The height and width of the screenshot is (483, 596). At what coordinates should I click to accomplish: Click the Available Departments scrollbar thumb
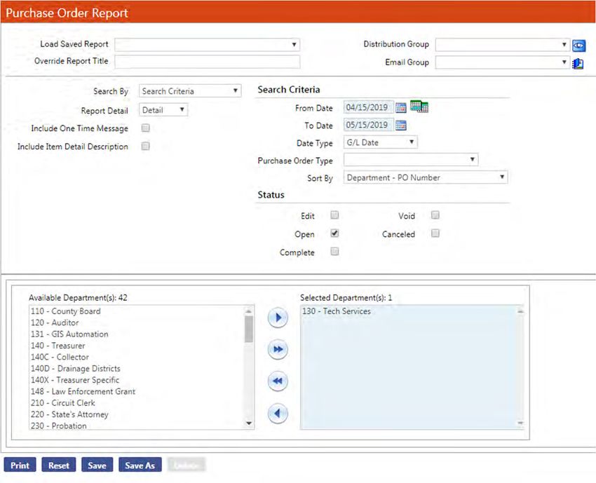[249, 329]
